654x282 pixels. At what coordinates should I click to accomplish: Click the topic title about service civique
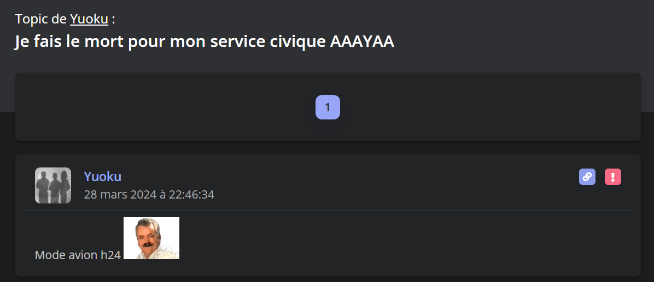tap(205, 41)
